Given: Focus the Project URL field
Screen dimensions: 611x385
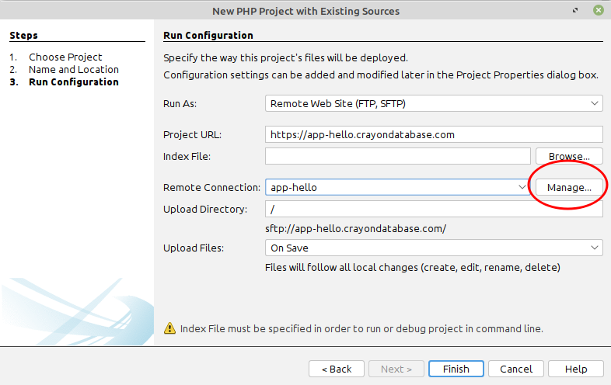Looking at the screenshot, I should pos(434,135).
